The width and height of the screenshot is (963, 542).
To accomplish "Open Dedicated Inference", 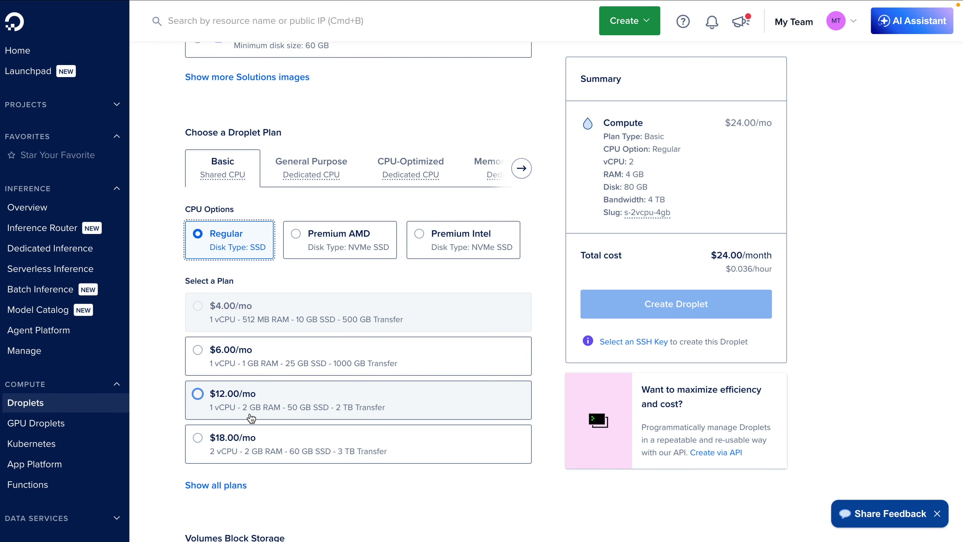I will pyautogui.click(x=50, y=248).
